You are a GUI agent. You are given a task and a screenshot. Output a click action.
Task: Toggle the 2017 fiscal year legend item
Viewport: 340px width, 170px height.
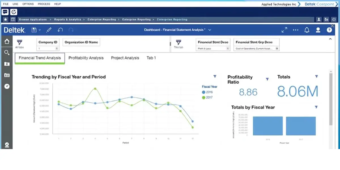207,97
